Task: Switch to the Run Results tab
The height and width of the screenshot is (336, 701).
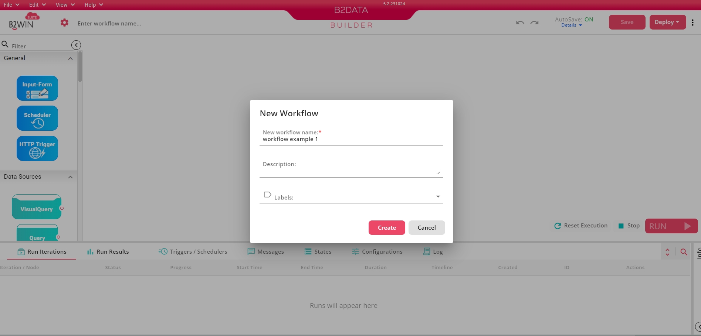Action: 108,252
